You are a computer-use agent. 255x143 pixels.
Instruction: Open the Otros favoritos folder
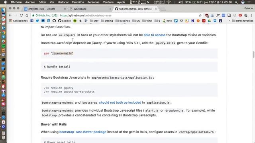243,21
